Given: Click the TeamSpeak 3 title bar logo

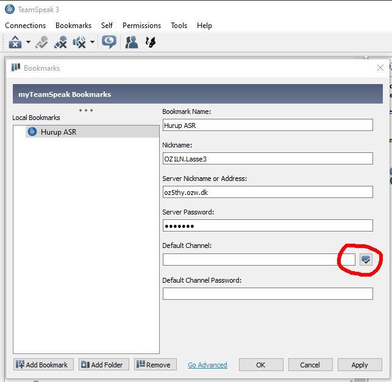Looking at the screenshot, I should pos(10,9).
